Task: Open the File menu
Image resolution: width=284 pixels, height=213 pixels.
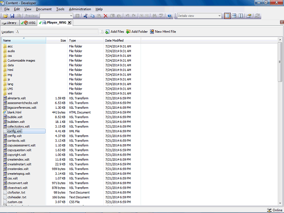Action: coord(7,9)
